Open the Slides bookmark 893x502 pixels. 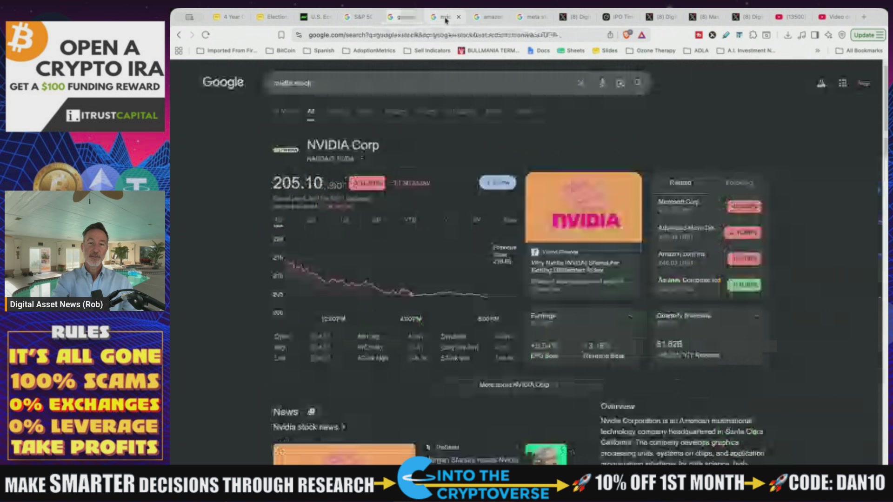(x=605, y=51)
